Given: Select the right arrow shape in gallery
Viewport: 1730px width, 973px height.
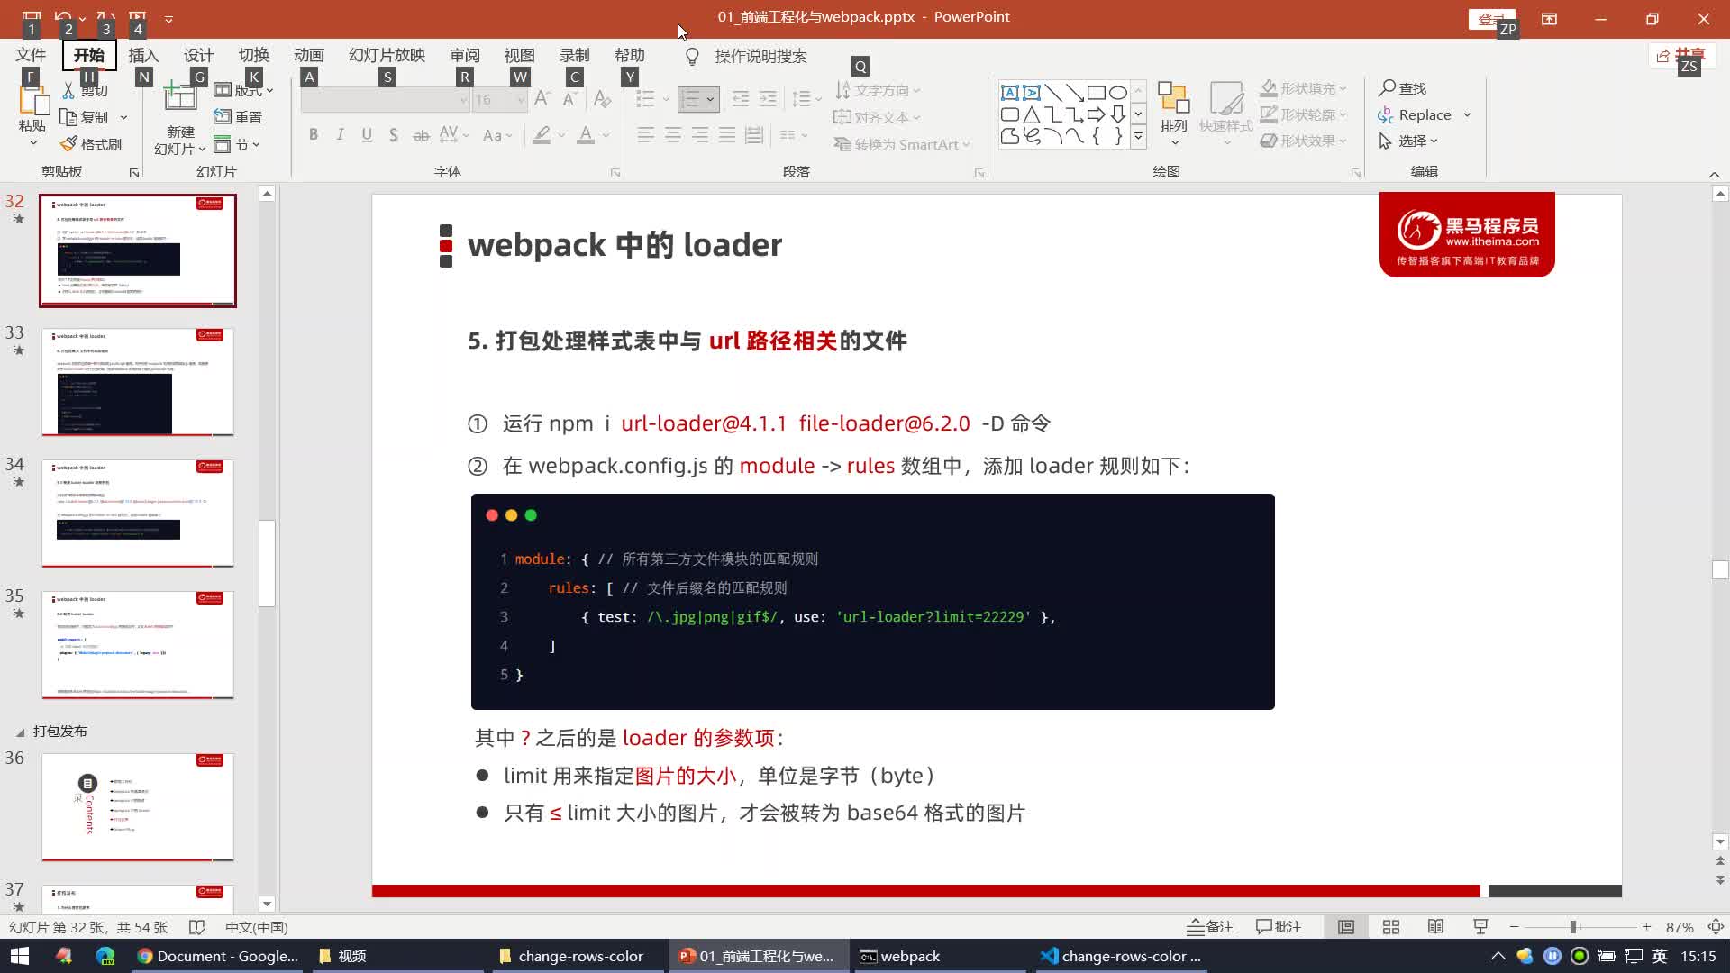Looking at the screenshot, I should tap(1097, 114).
